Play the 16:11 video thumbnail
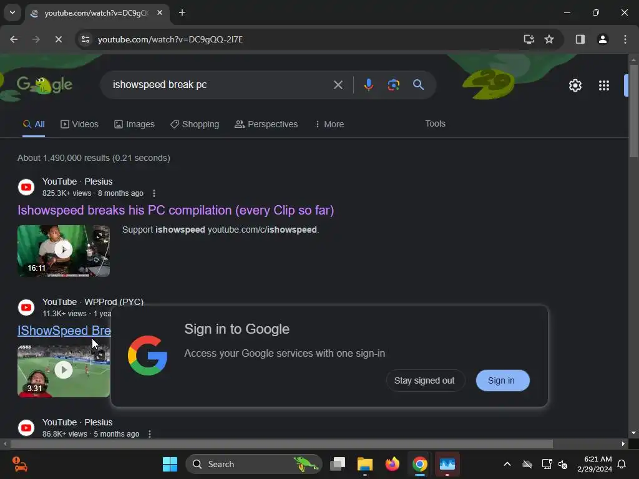 [64, 251]
